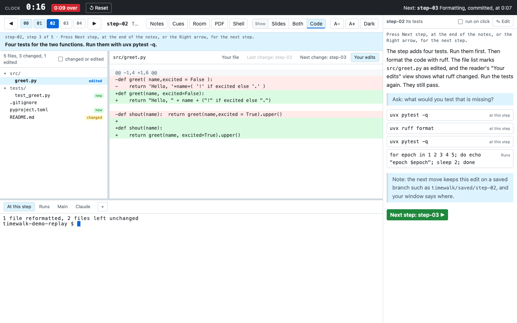517x323 pixels.
Task: Jump to step 01
Action: pyautogui.click(x=39, y=24)
